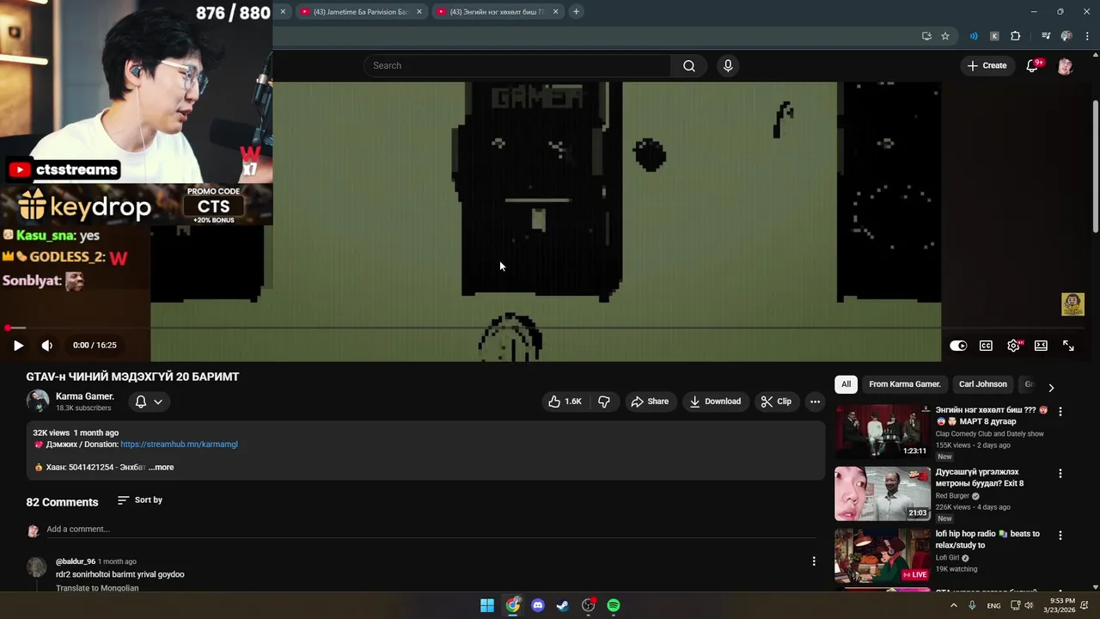Open a new browser tab
1100x619 pixels.
576,12
